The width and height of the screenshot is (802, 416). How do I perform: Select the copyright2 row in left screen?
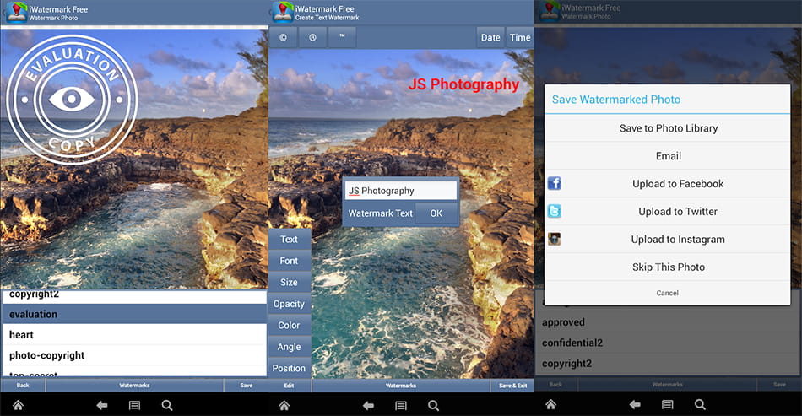[x=134, y=296]
